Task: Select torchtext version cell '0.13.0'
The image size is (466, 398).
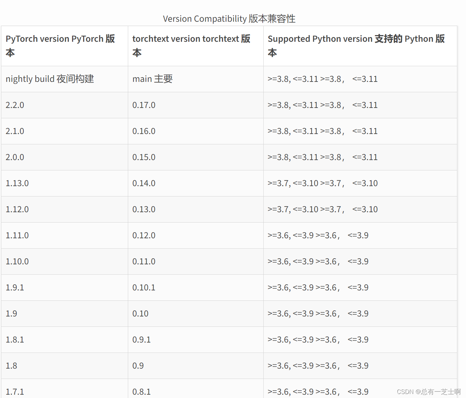Action: (x=196, y=210)
